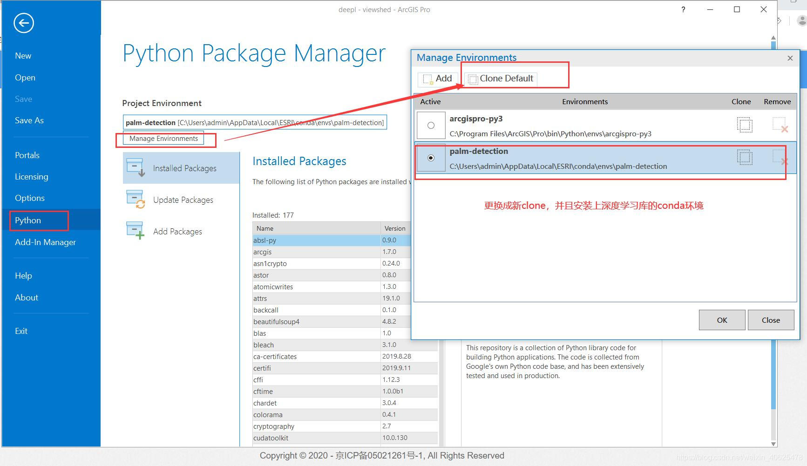Select the palm-detection active radio button
This screenshot has height=466, width=807.
point(431,158)
